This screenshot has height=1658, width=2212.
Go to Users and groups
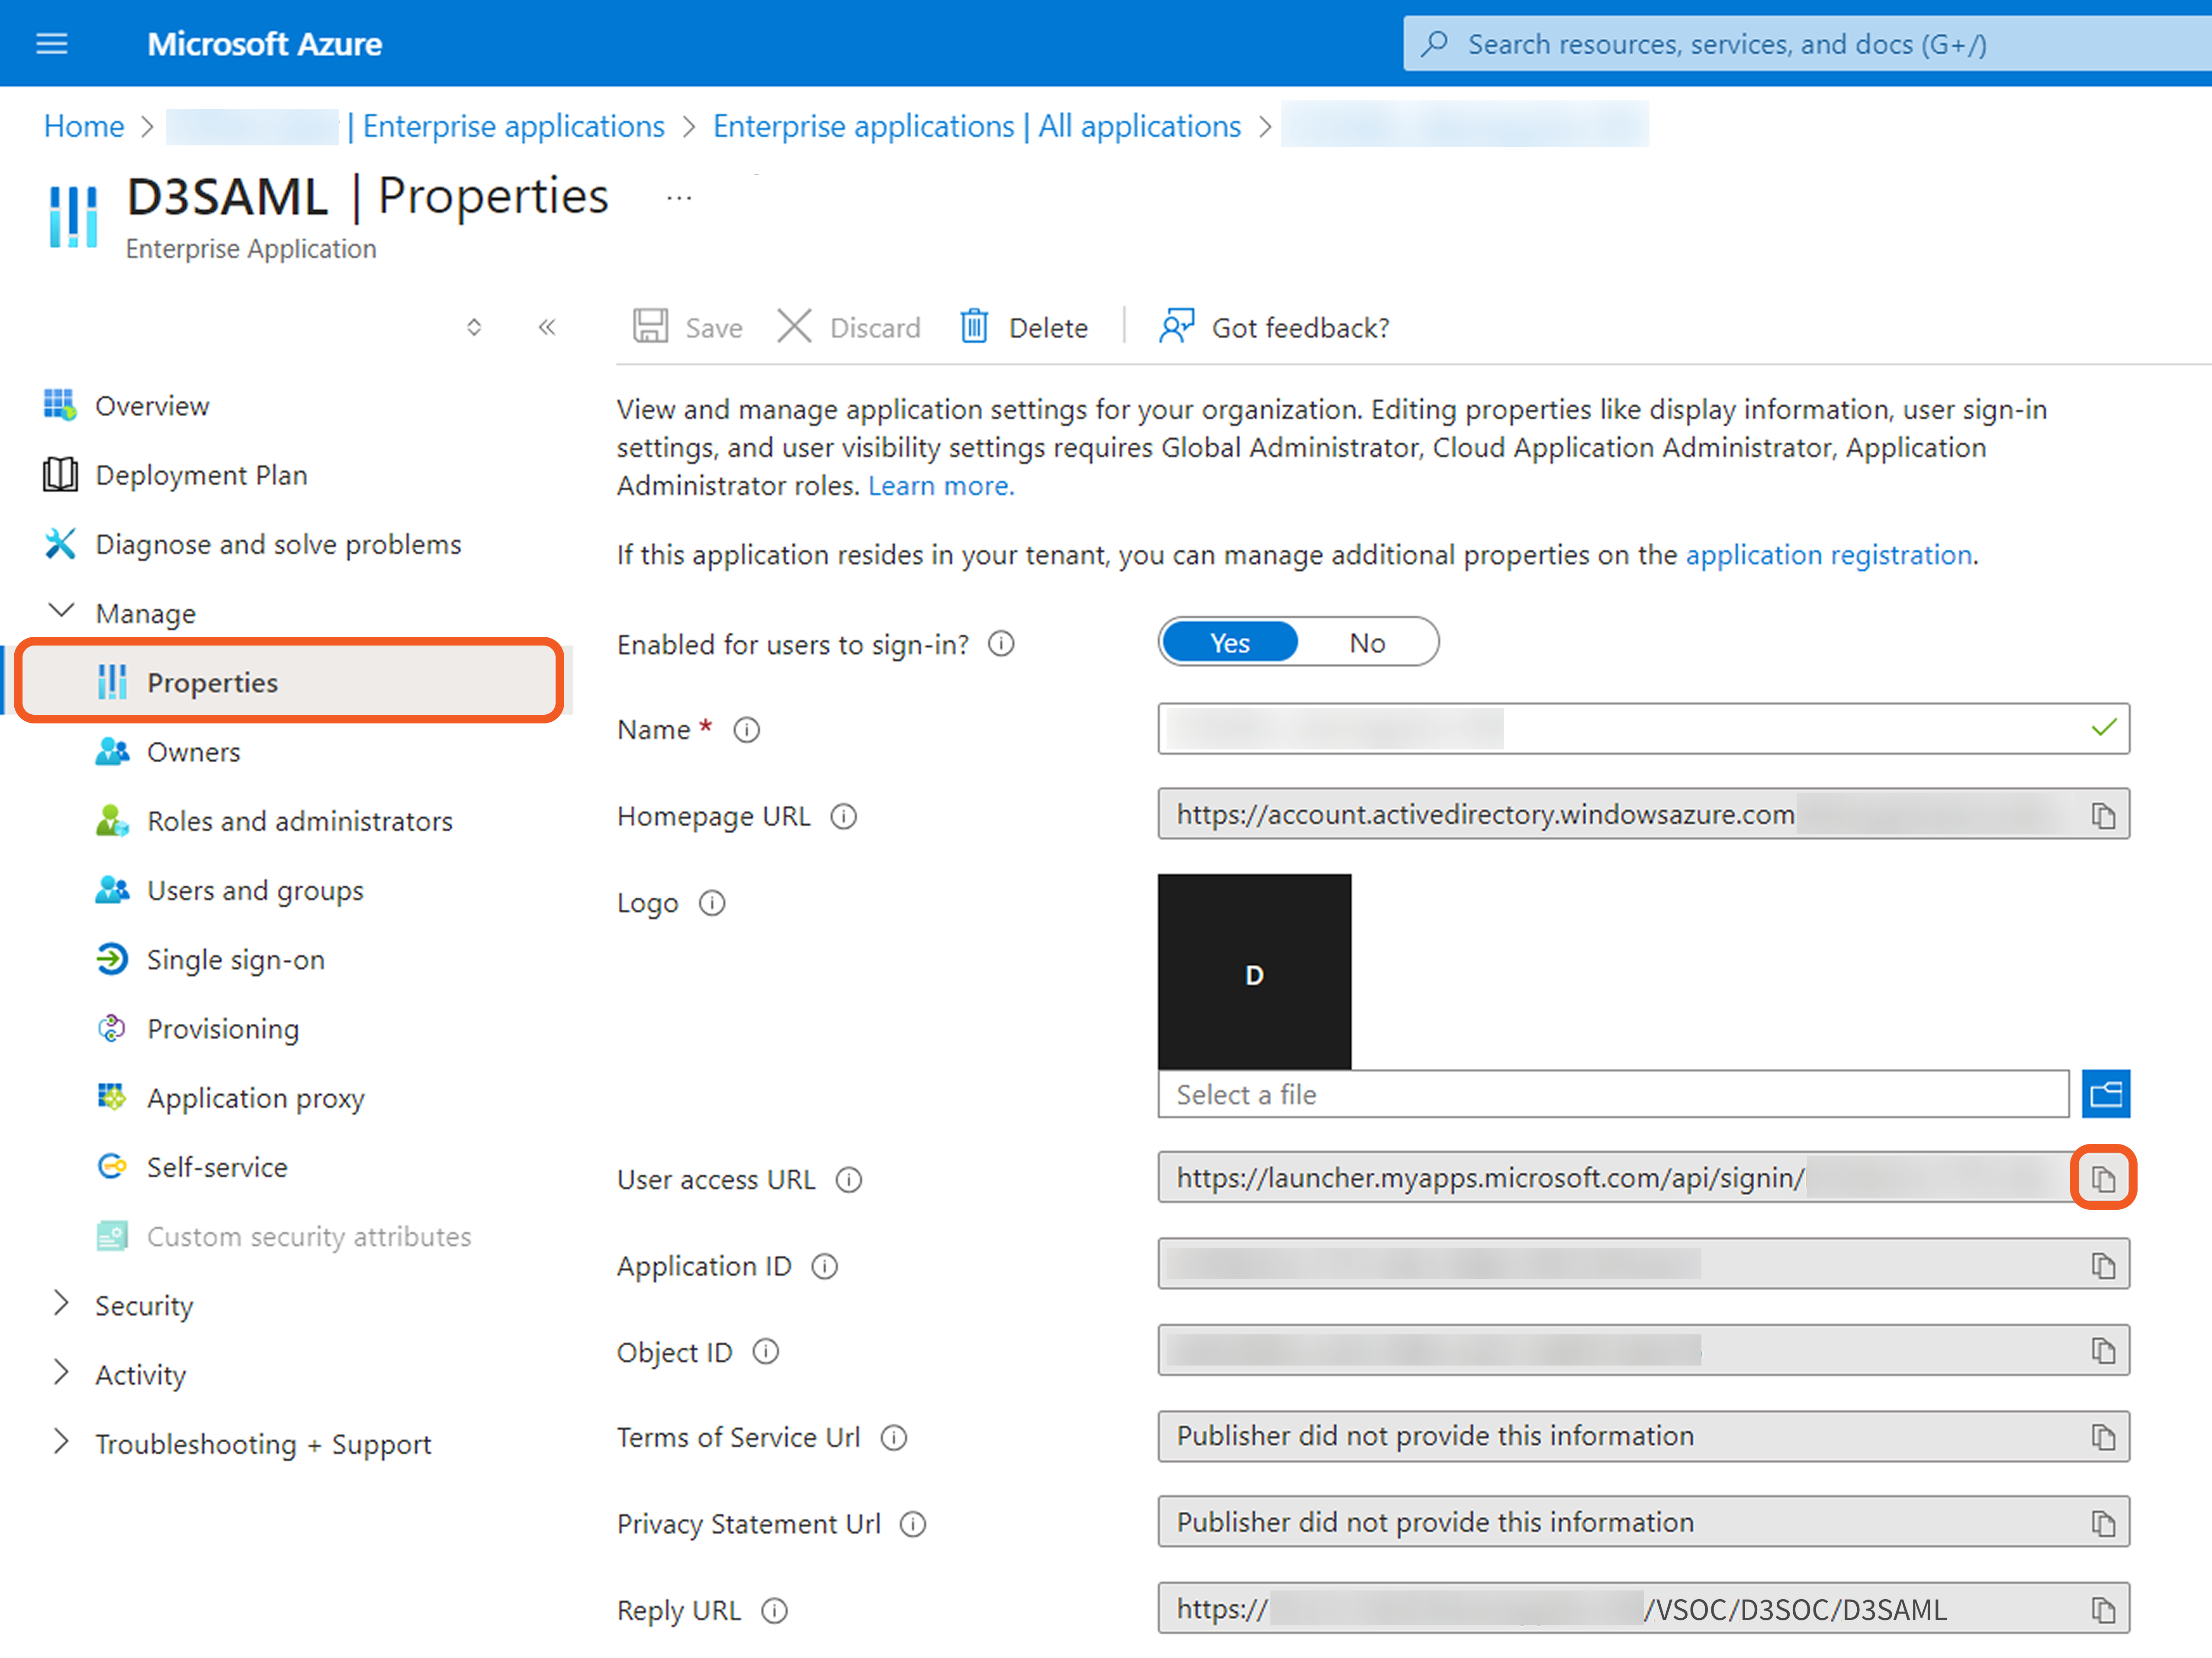tap(255, 890)
